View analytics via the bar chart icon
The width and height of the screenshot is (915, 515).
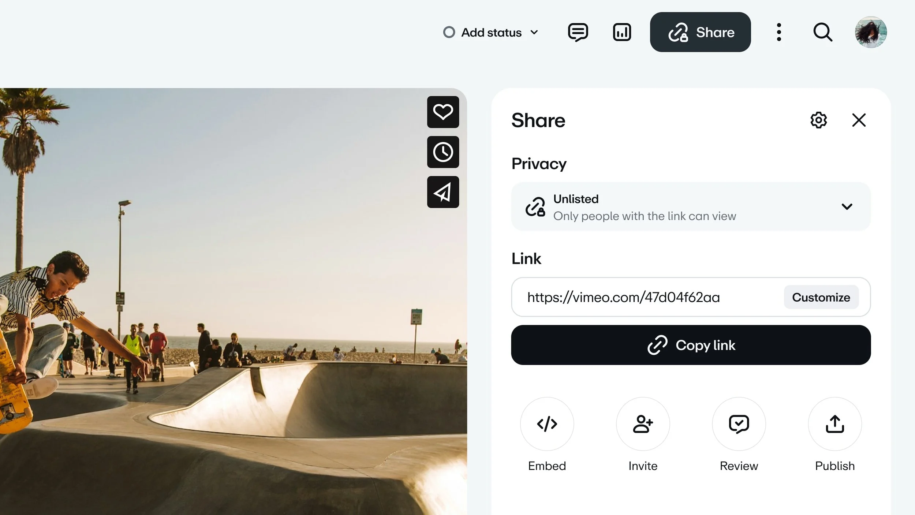pyautogui.click(x=621, y=32)
